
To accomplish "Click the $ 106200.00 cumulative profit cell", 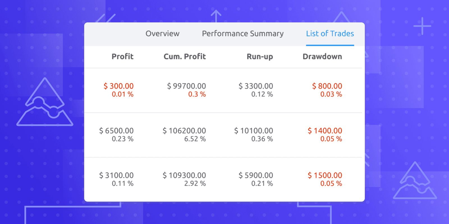I will tap(184, 130).
